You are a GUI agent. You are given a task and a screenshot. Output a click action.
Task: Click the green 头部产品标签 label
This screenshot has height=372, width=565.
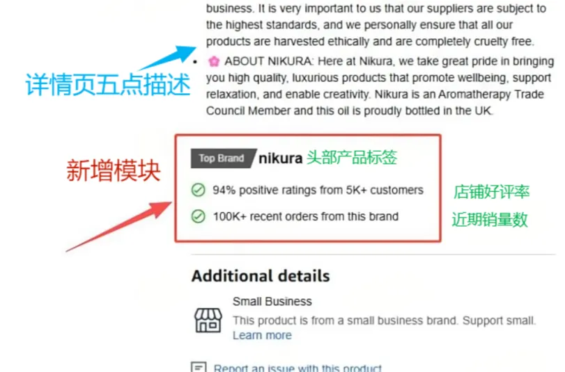click(352, 158)
